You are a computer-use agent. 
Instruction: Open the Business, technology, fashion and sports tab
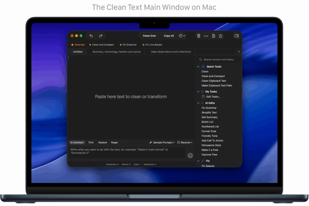117,51
